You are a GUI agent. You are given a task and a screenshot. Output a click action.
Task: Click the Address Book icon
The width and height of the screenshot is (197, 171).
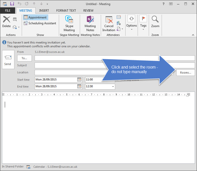pos(119,17)
